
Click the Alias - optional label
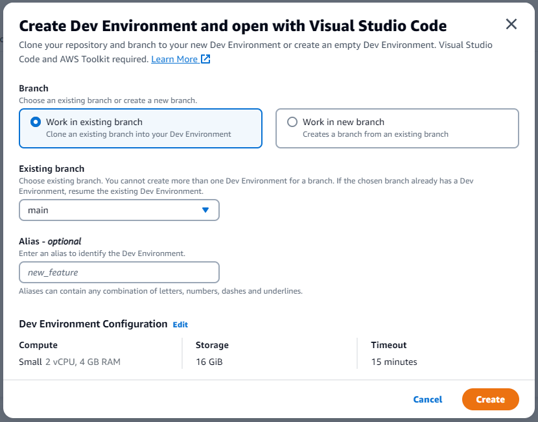(50, 242)
